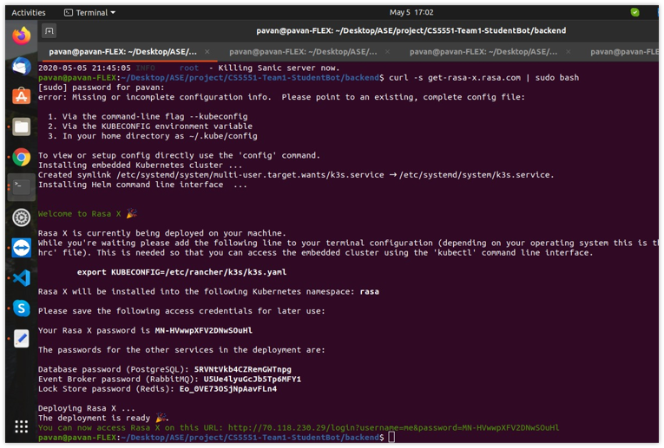Close the second terminal tab
664x448 pixels.
[387, 52]
